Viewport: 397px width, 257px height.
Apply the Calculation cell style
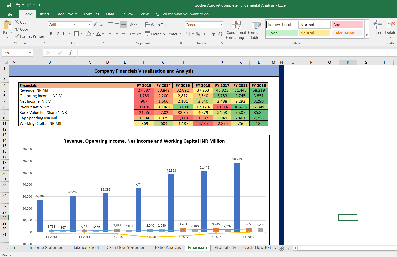coord(348,33)
